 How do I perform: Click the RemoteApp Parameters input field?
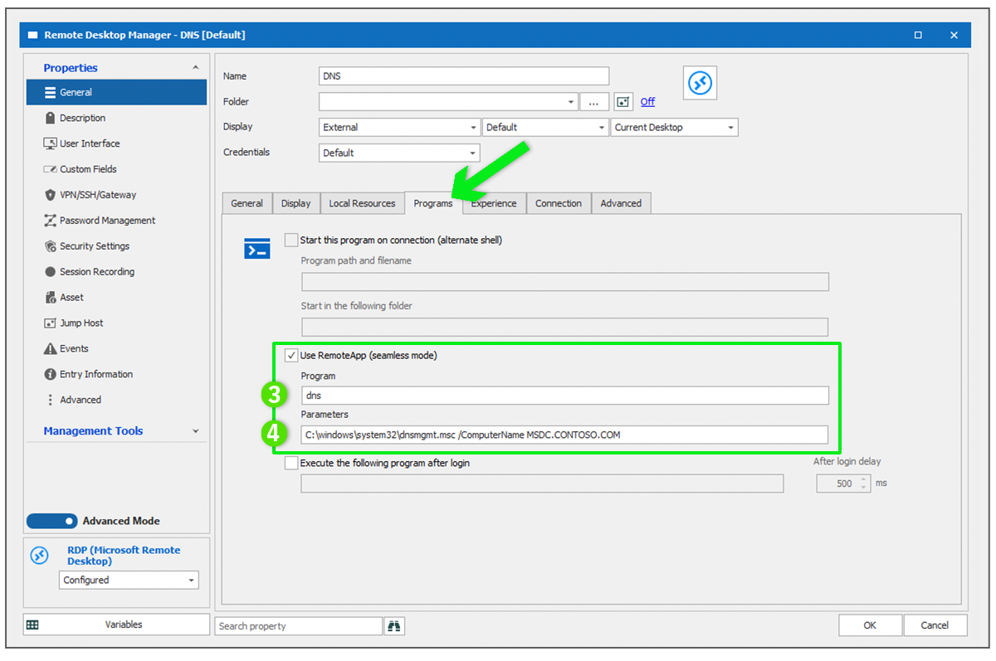pos(564,435)
